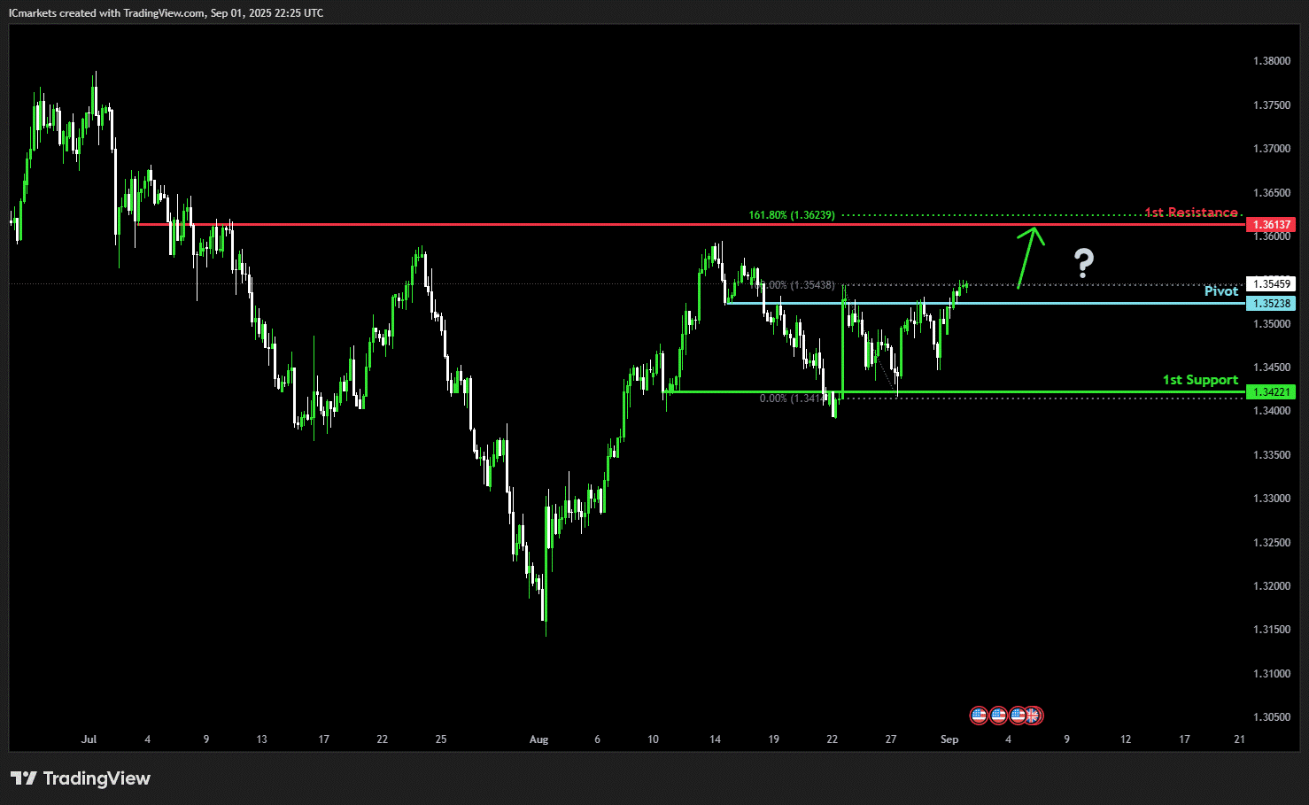This screenshot has width=1309, height=805.
Task: Click the 1.32000 price axis label
Action: point(1272,586)
